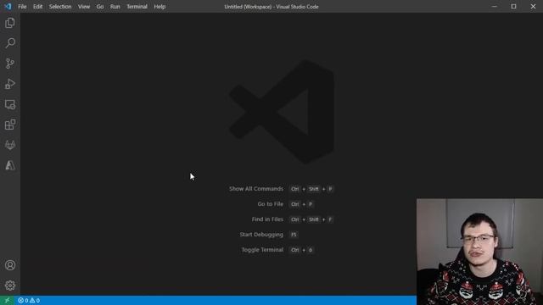Click the VS Code logo in title bar
543x305 pixels.
click(8, 6)
